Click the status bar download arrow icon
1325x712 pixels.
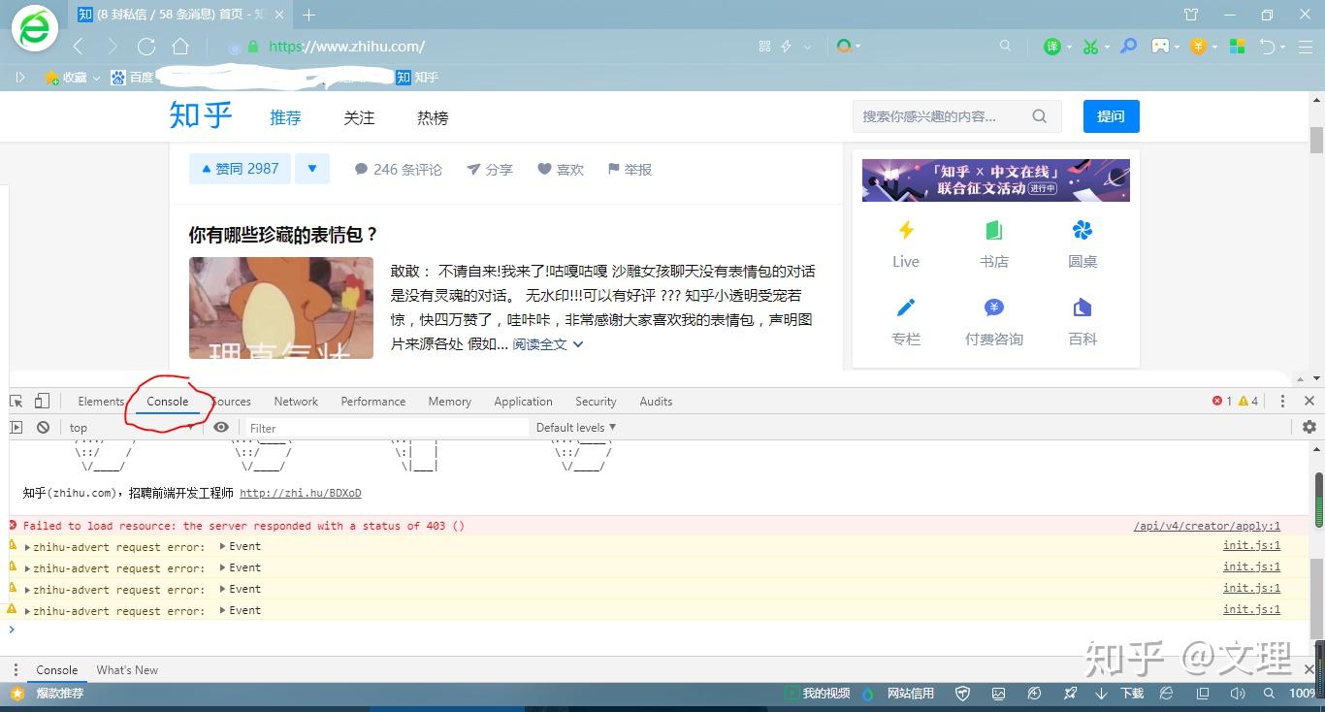pyautogui.click(x=1101, y=694)
